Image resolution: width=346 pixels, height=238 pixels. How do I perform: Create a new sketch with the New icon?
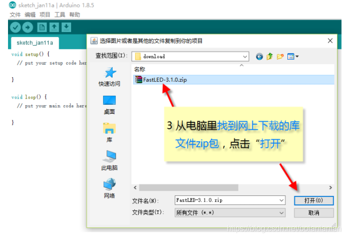pyautogui.click(x=42, y=28)
